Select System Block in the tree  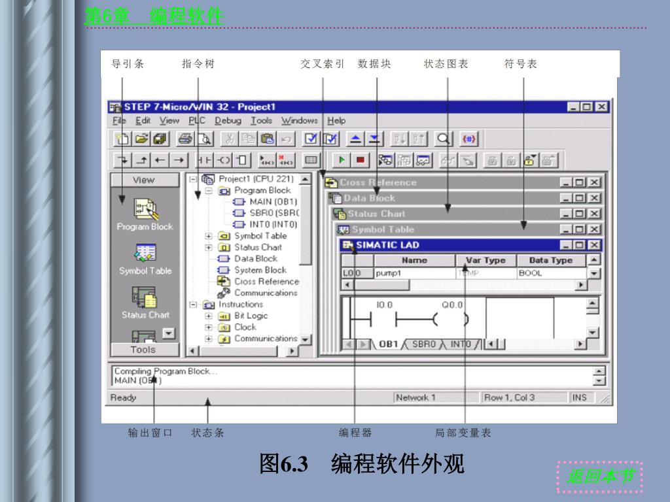pos(260,270)
